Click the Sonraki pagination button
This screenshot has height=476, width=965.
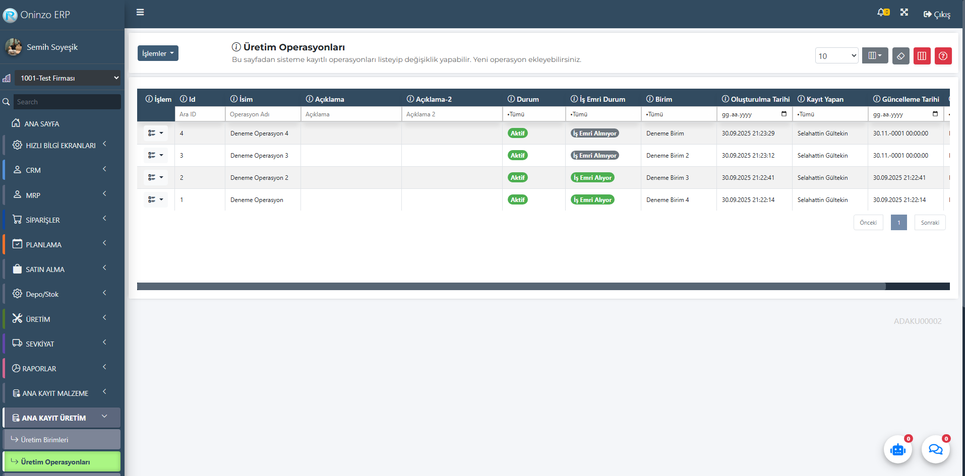[930, 223]
